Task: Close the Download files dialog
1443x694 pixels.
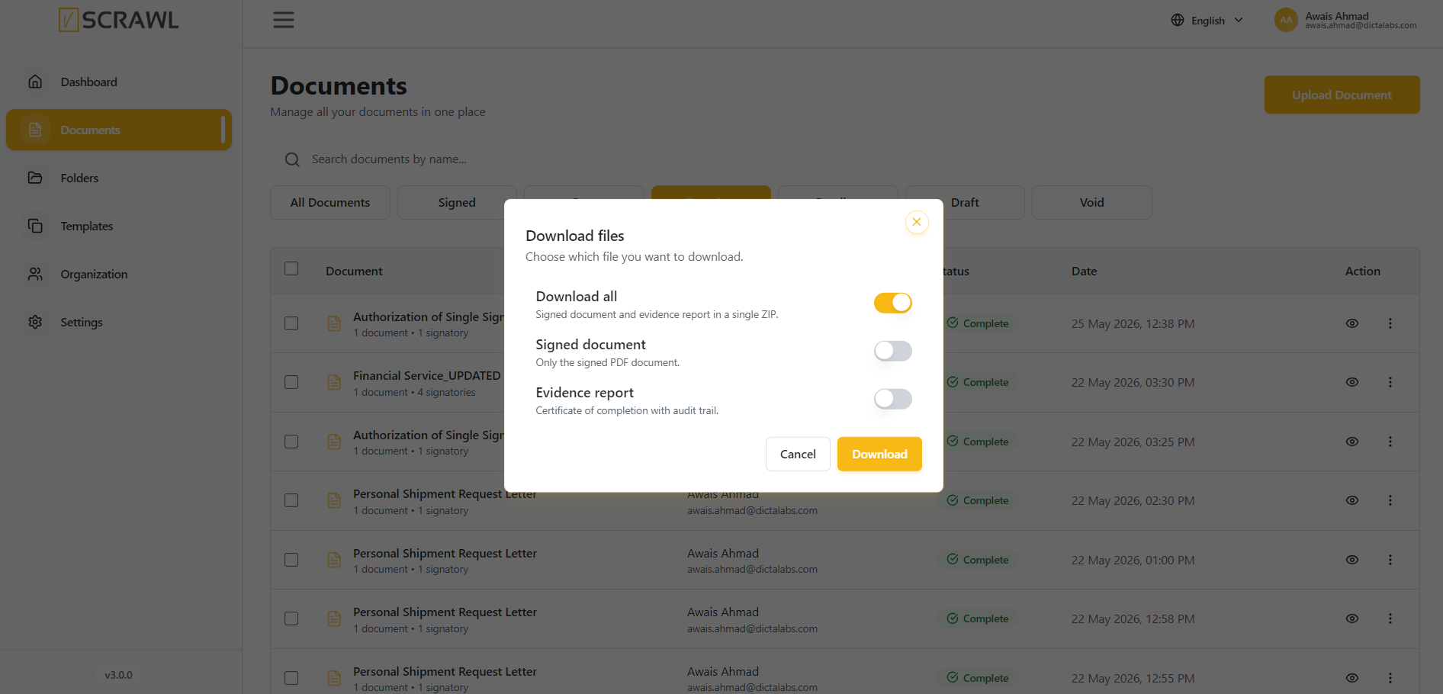Action: pyautogui.click(x=917, y=222)
